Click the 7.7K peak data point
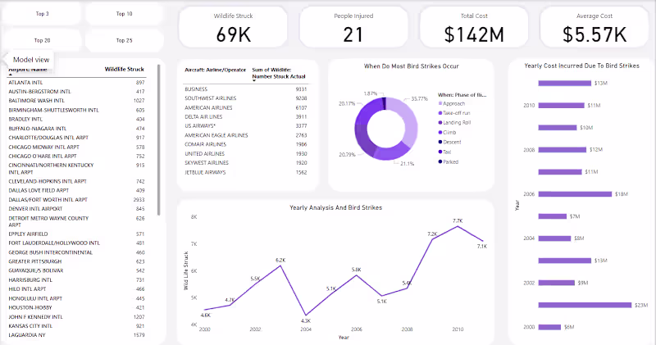 (458, 226)
